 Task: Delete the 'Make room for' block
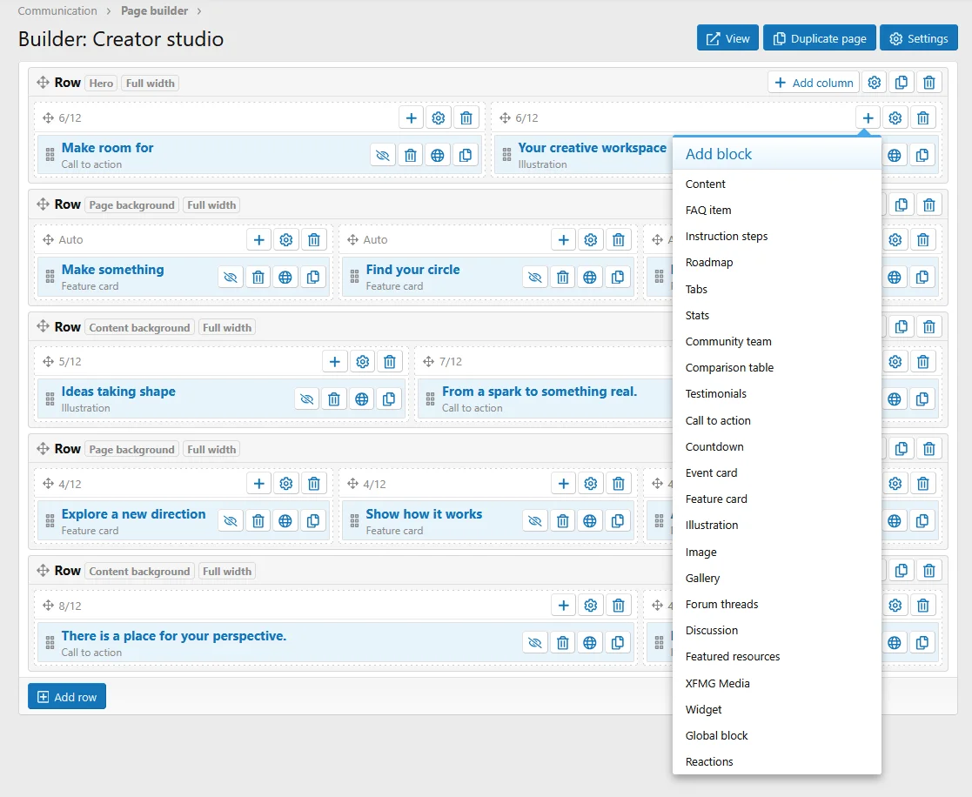[411, 155]
